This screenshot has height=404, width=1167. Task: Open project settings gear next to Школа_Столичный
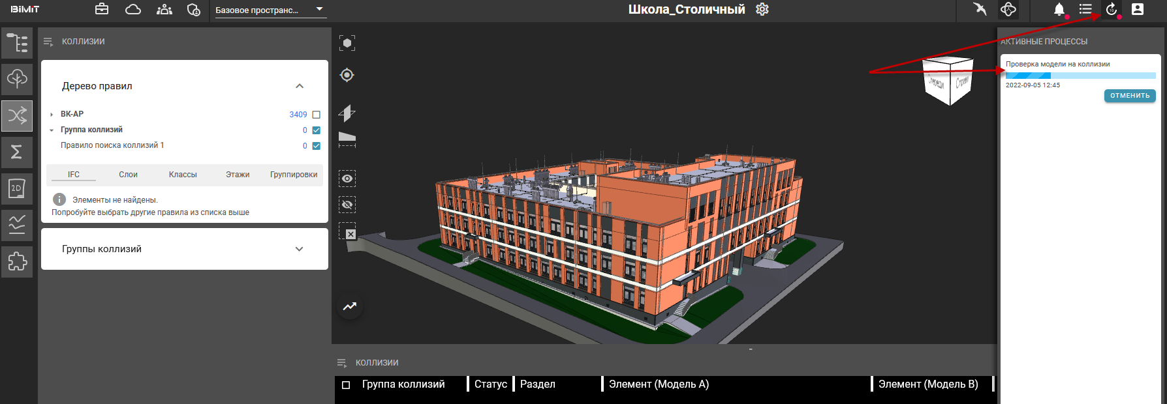(x=762, y=10)
